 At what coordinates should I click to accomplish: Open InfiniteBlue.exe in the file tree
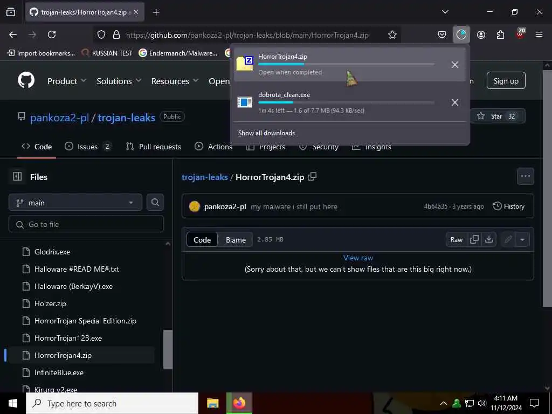[x=59, y=372]
